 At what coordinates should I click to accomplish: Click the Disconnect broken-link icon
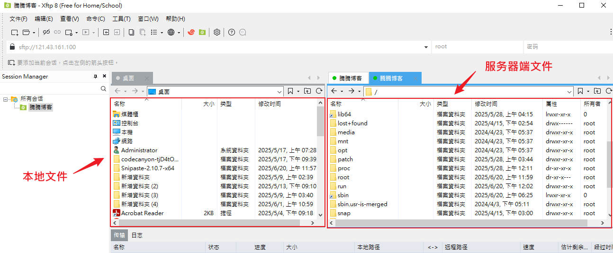(46, 32)
